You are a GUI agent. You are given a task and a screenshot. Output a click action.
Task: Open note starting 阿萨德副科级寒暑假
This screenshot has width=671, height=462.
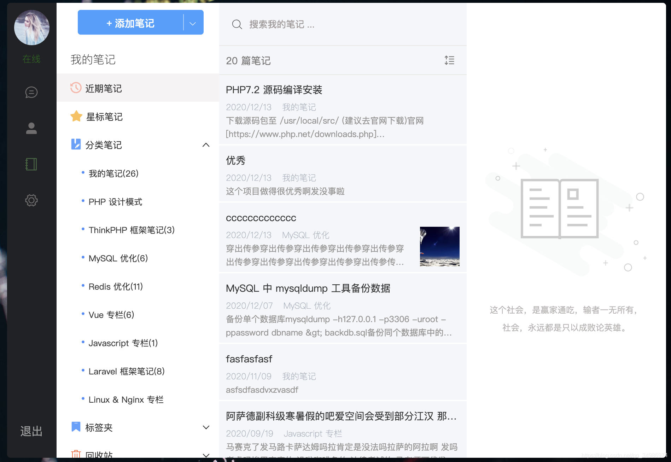point(343,430)
